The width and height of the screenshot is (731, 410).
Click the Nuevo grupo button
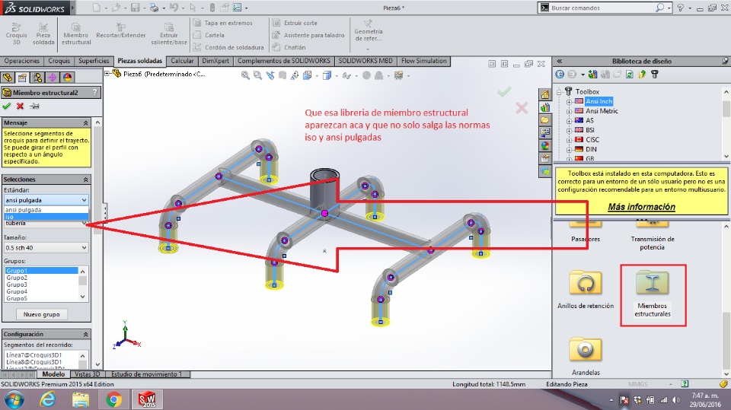pyautogui.click(x=41, y=314)
